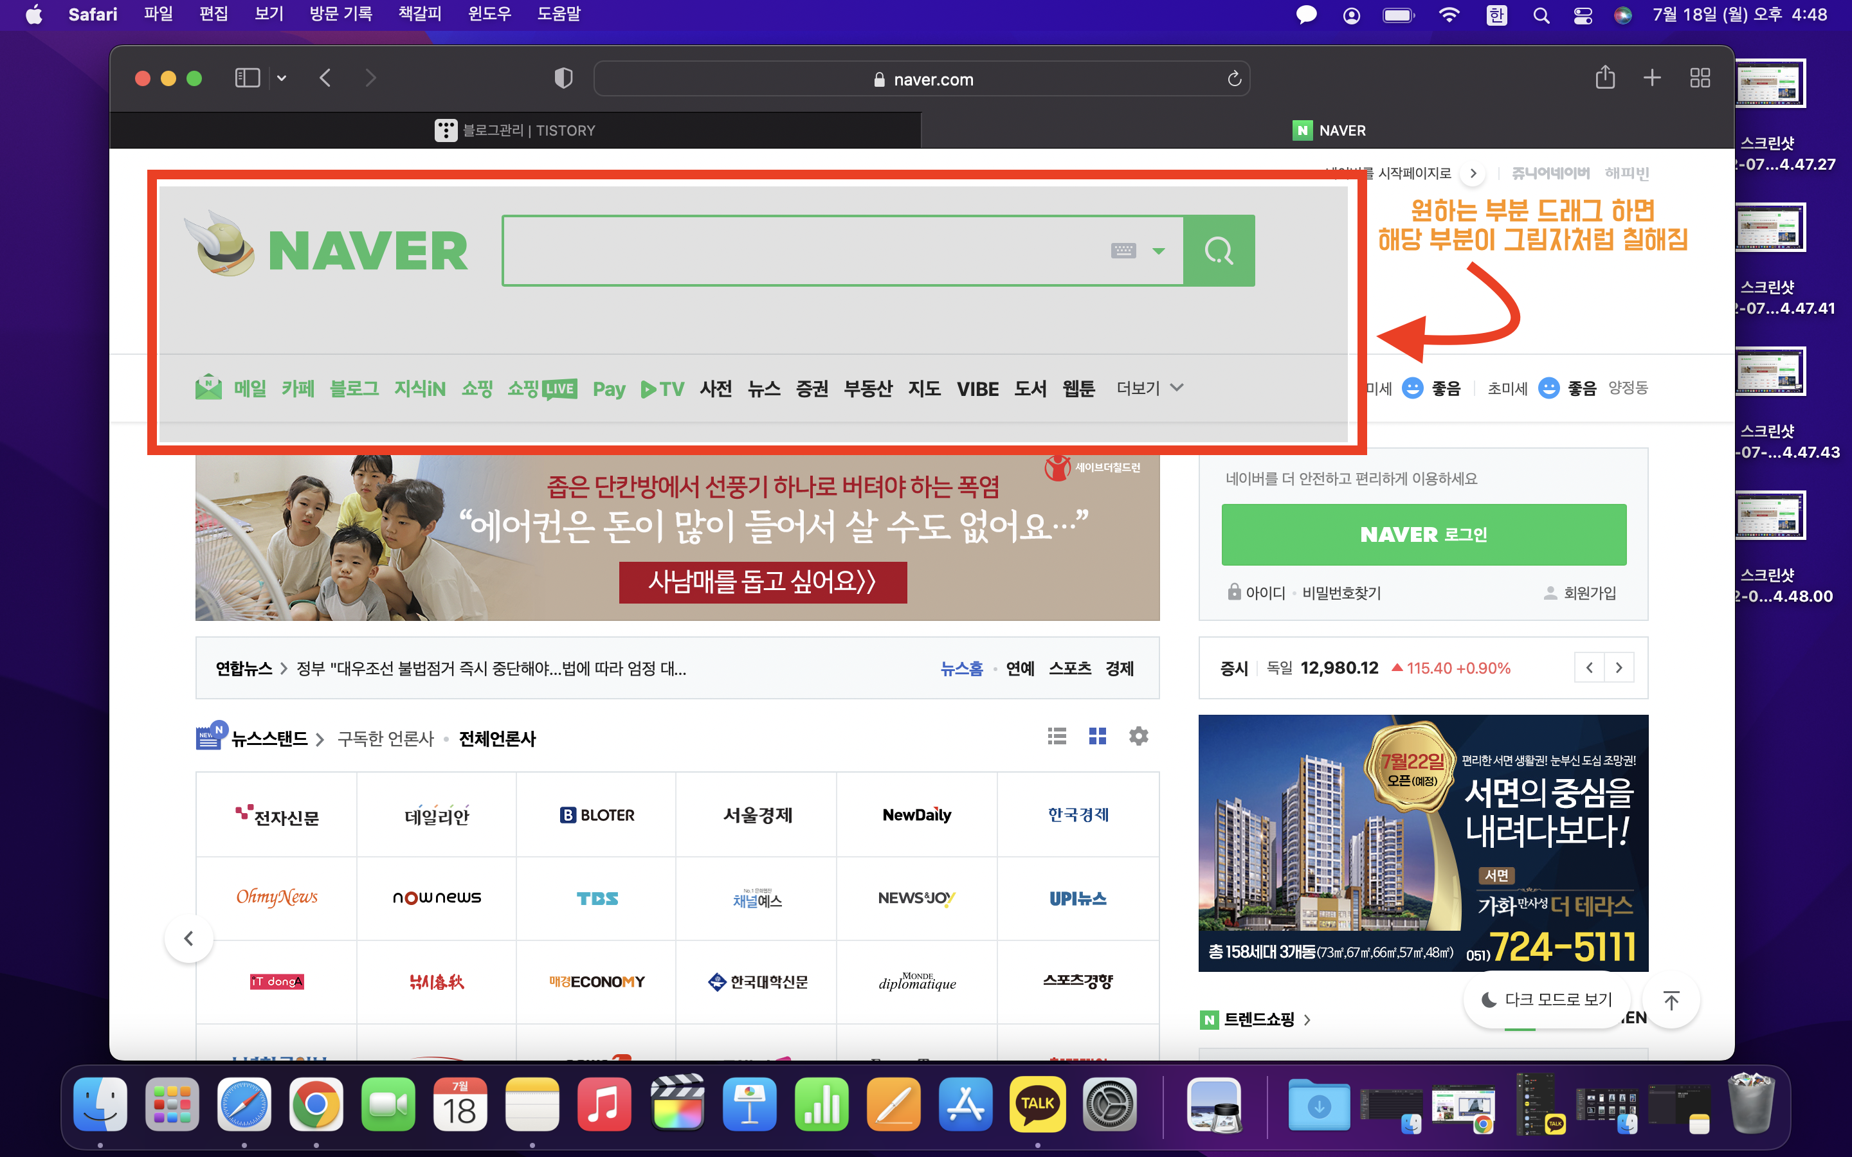The height and width of the screenshot is (1157, 1852).
Task: Open the 책갈피 menu in menu bar
Action: (419, 13)
